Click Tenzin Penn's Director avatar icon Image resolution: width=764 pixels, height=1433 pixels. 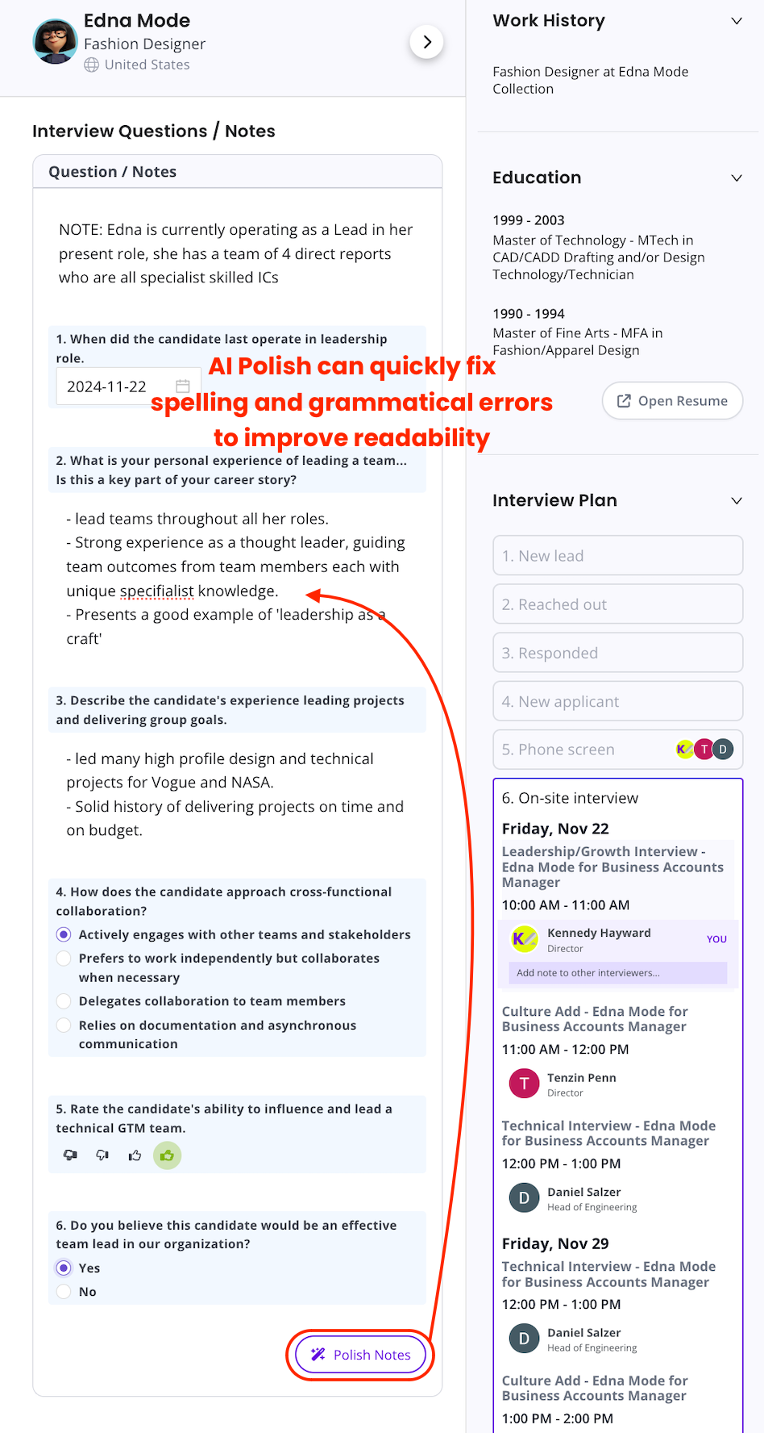(524, 1083)
